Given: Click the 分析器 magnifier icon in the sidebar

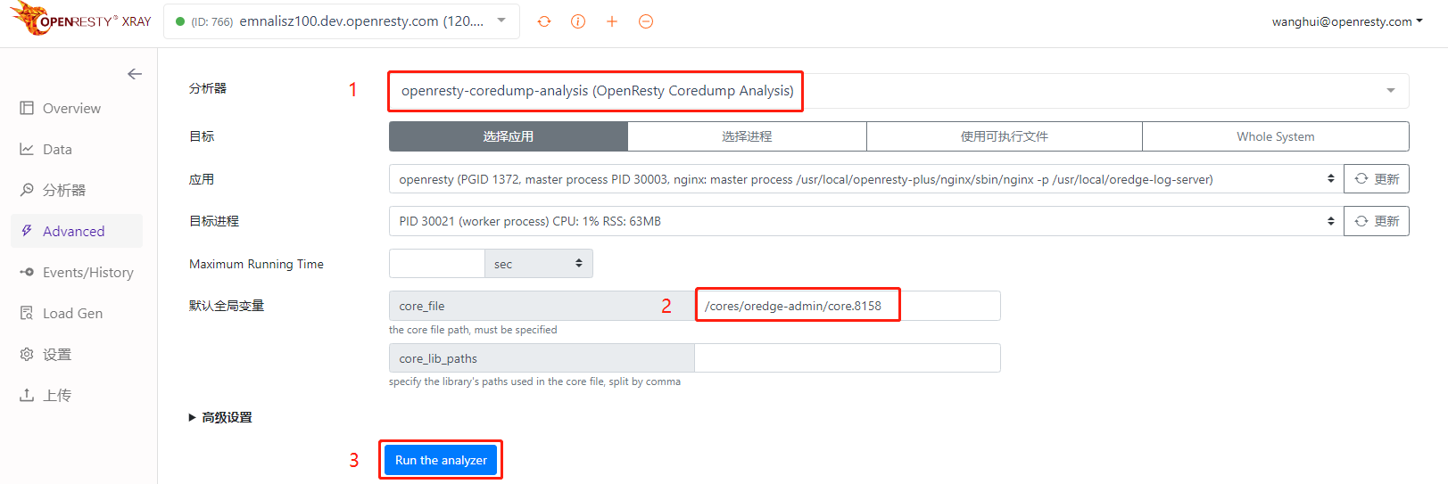Looking at the screenshot, I should click(27, 190).
